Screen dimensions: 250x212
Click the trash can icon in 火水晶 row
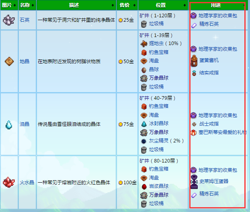point(144,204)
